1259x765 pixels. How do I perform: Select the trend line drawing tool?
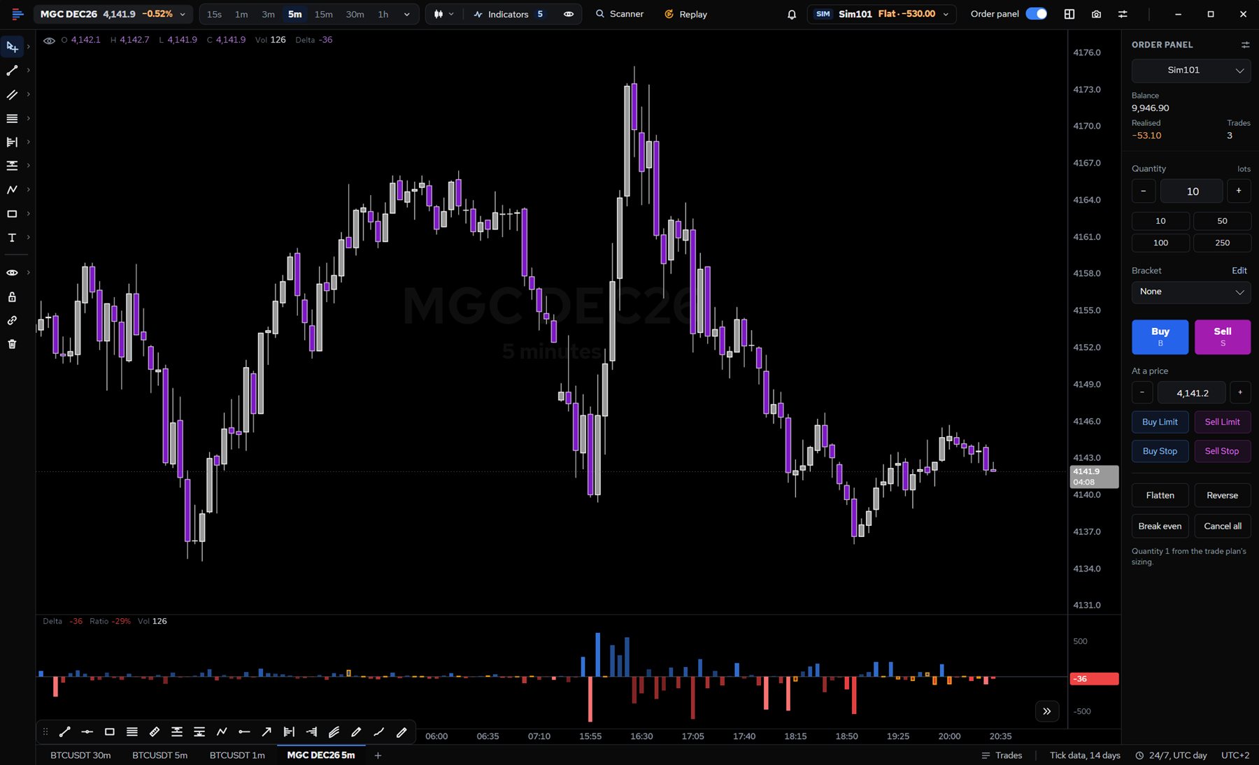[x=12, y=71]
